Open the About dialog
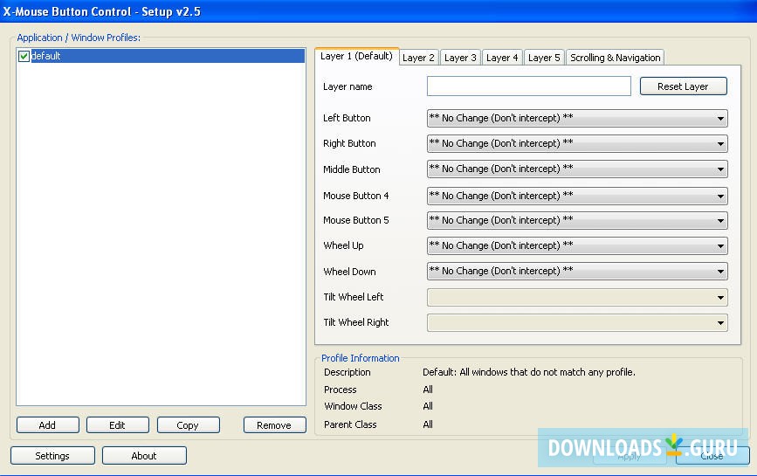This screenshot has width=757, height=476. 144,456
